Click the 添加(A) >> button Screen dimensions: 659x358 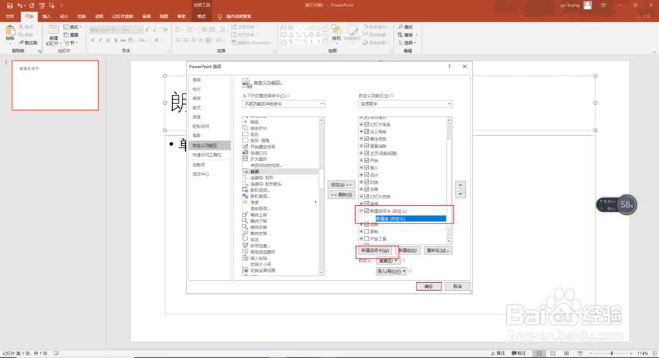pos(341,185)
